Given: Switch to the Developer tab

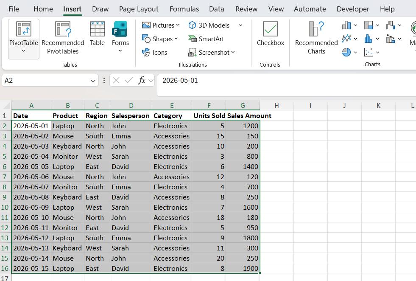Looking at the screenshot, I should [x=352, y=9].
